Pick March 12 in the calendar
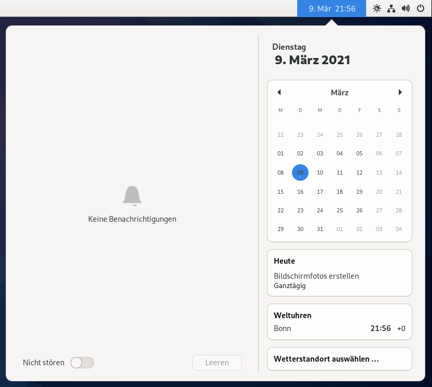Viewport: 432px width, 387px height. click(x=359, y=173)
